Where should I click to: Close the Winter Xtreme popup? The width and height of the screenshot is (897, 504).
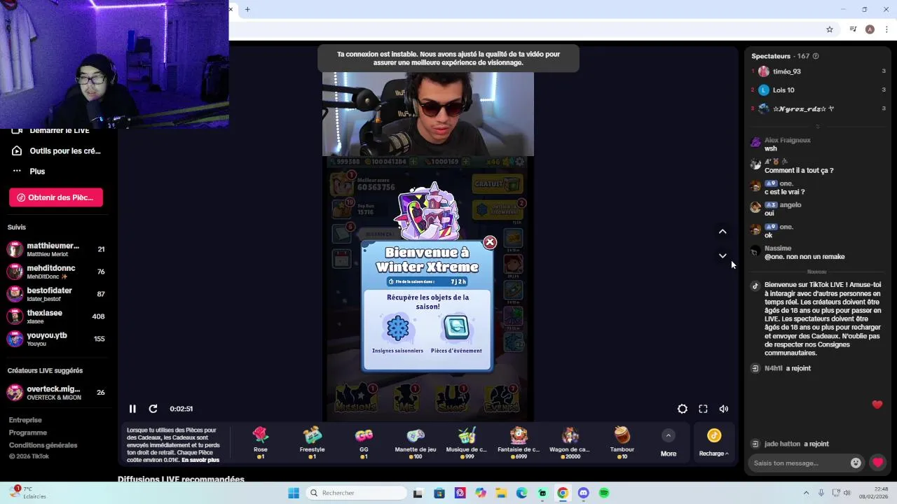(x=490, y=242)
